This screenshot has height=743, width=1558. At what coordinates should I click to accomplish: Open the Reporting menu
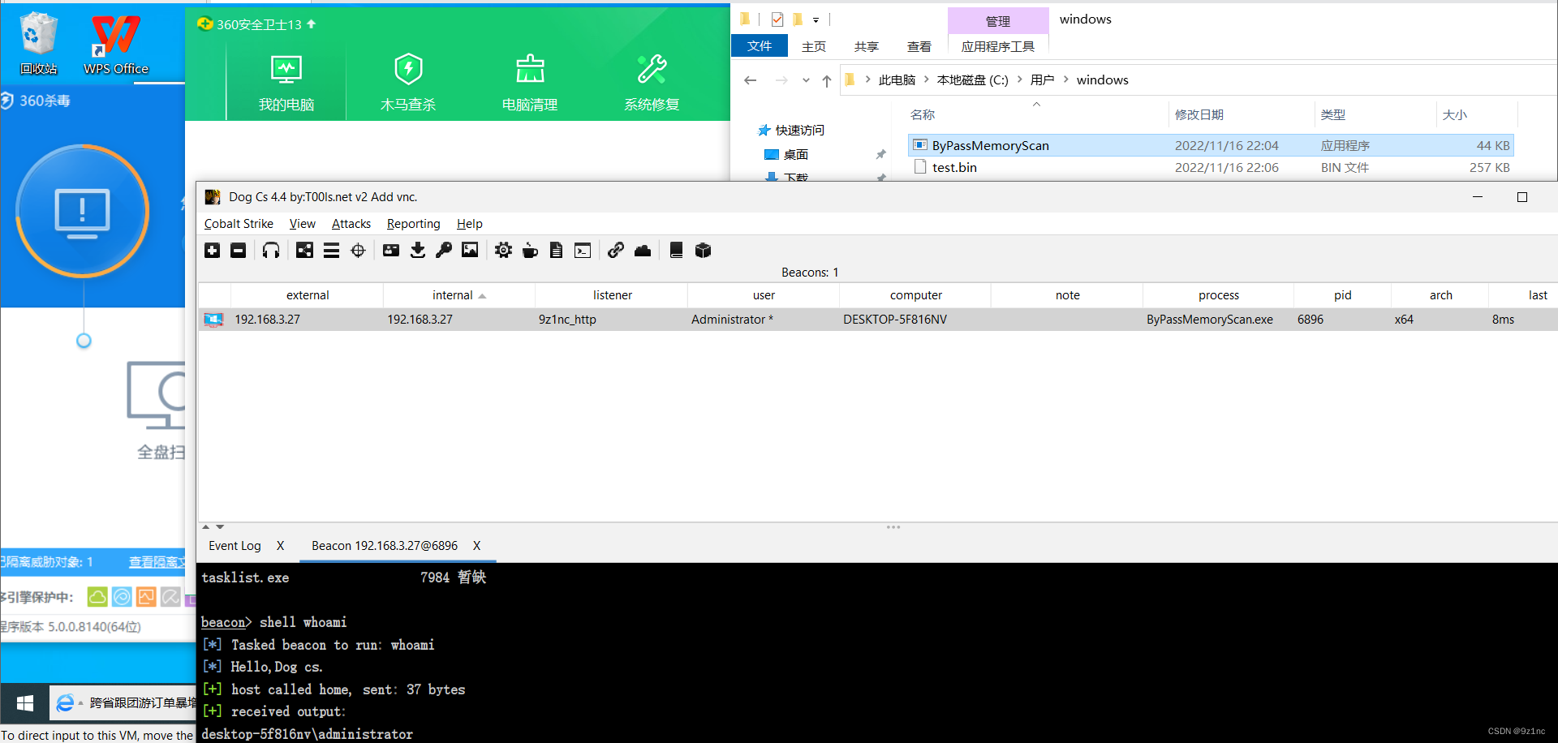(414, 224)
